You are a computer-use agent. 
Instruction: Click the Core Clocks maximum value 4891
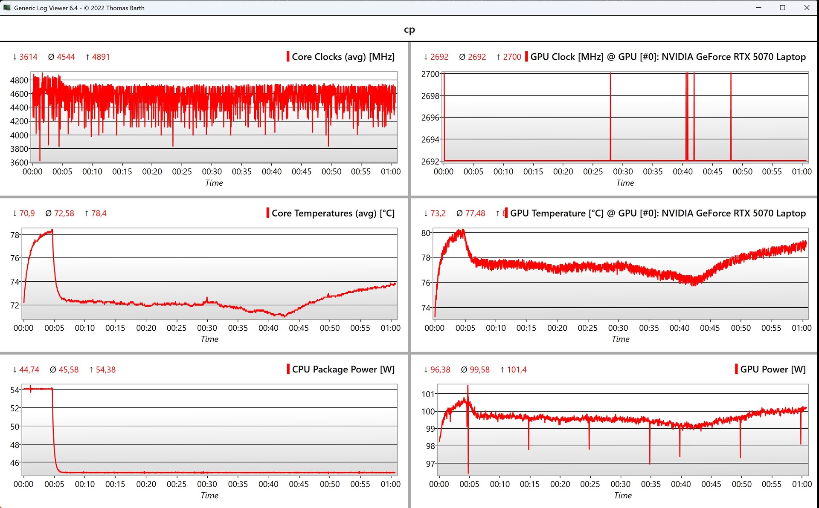click(101, 57)
